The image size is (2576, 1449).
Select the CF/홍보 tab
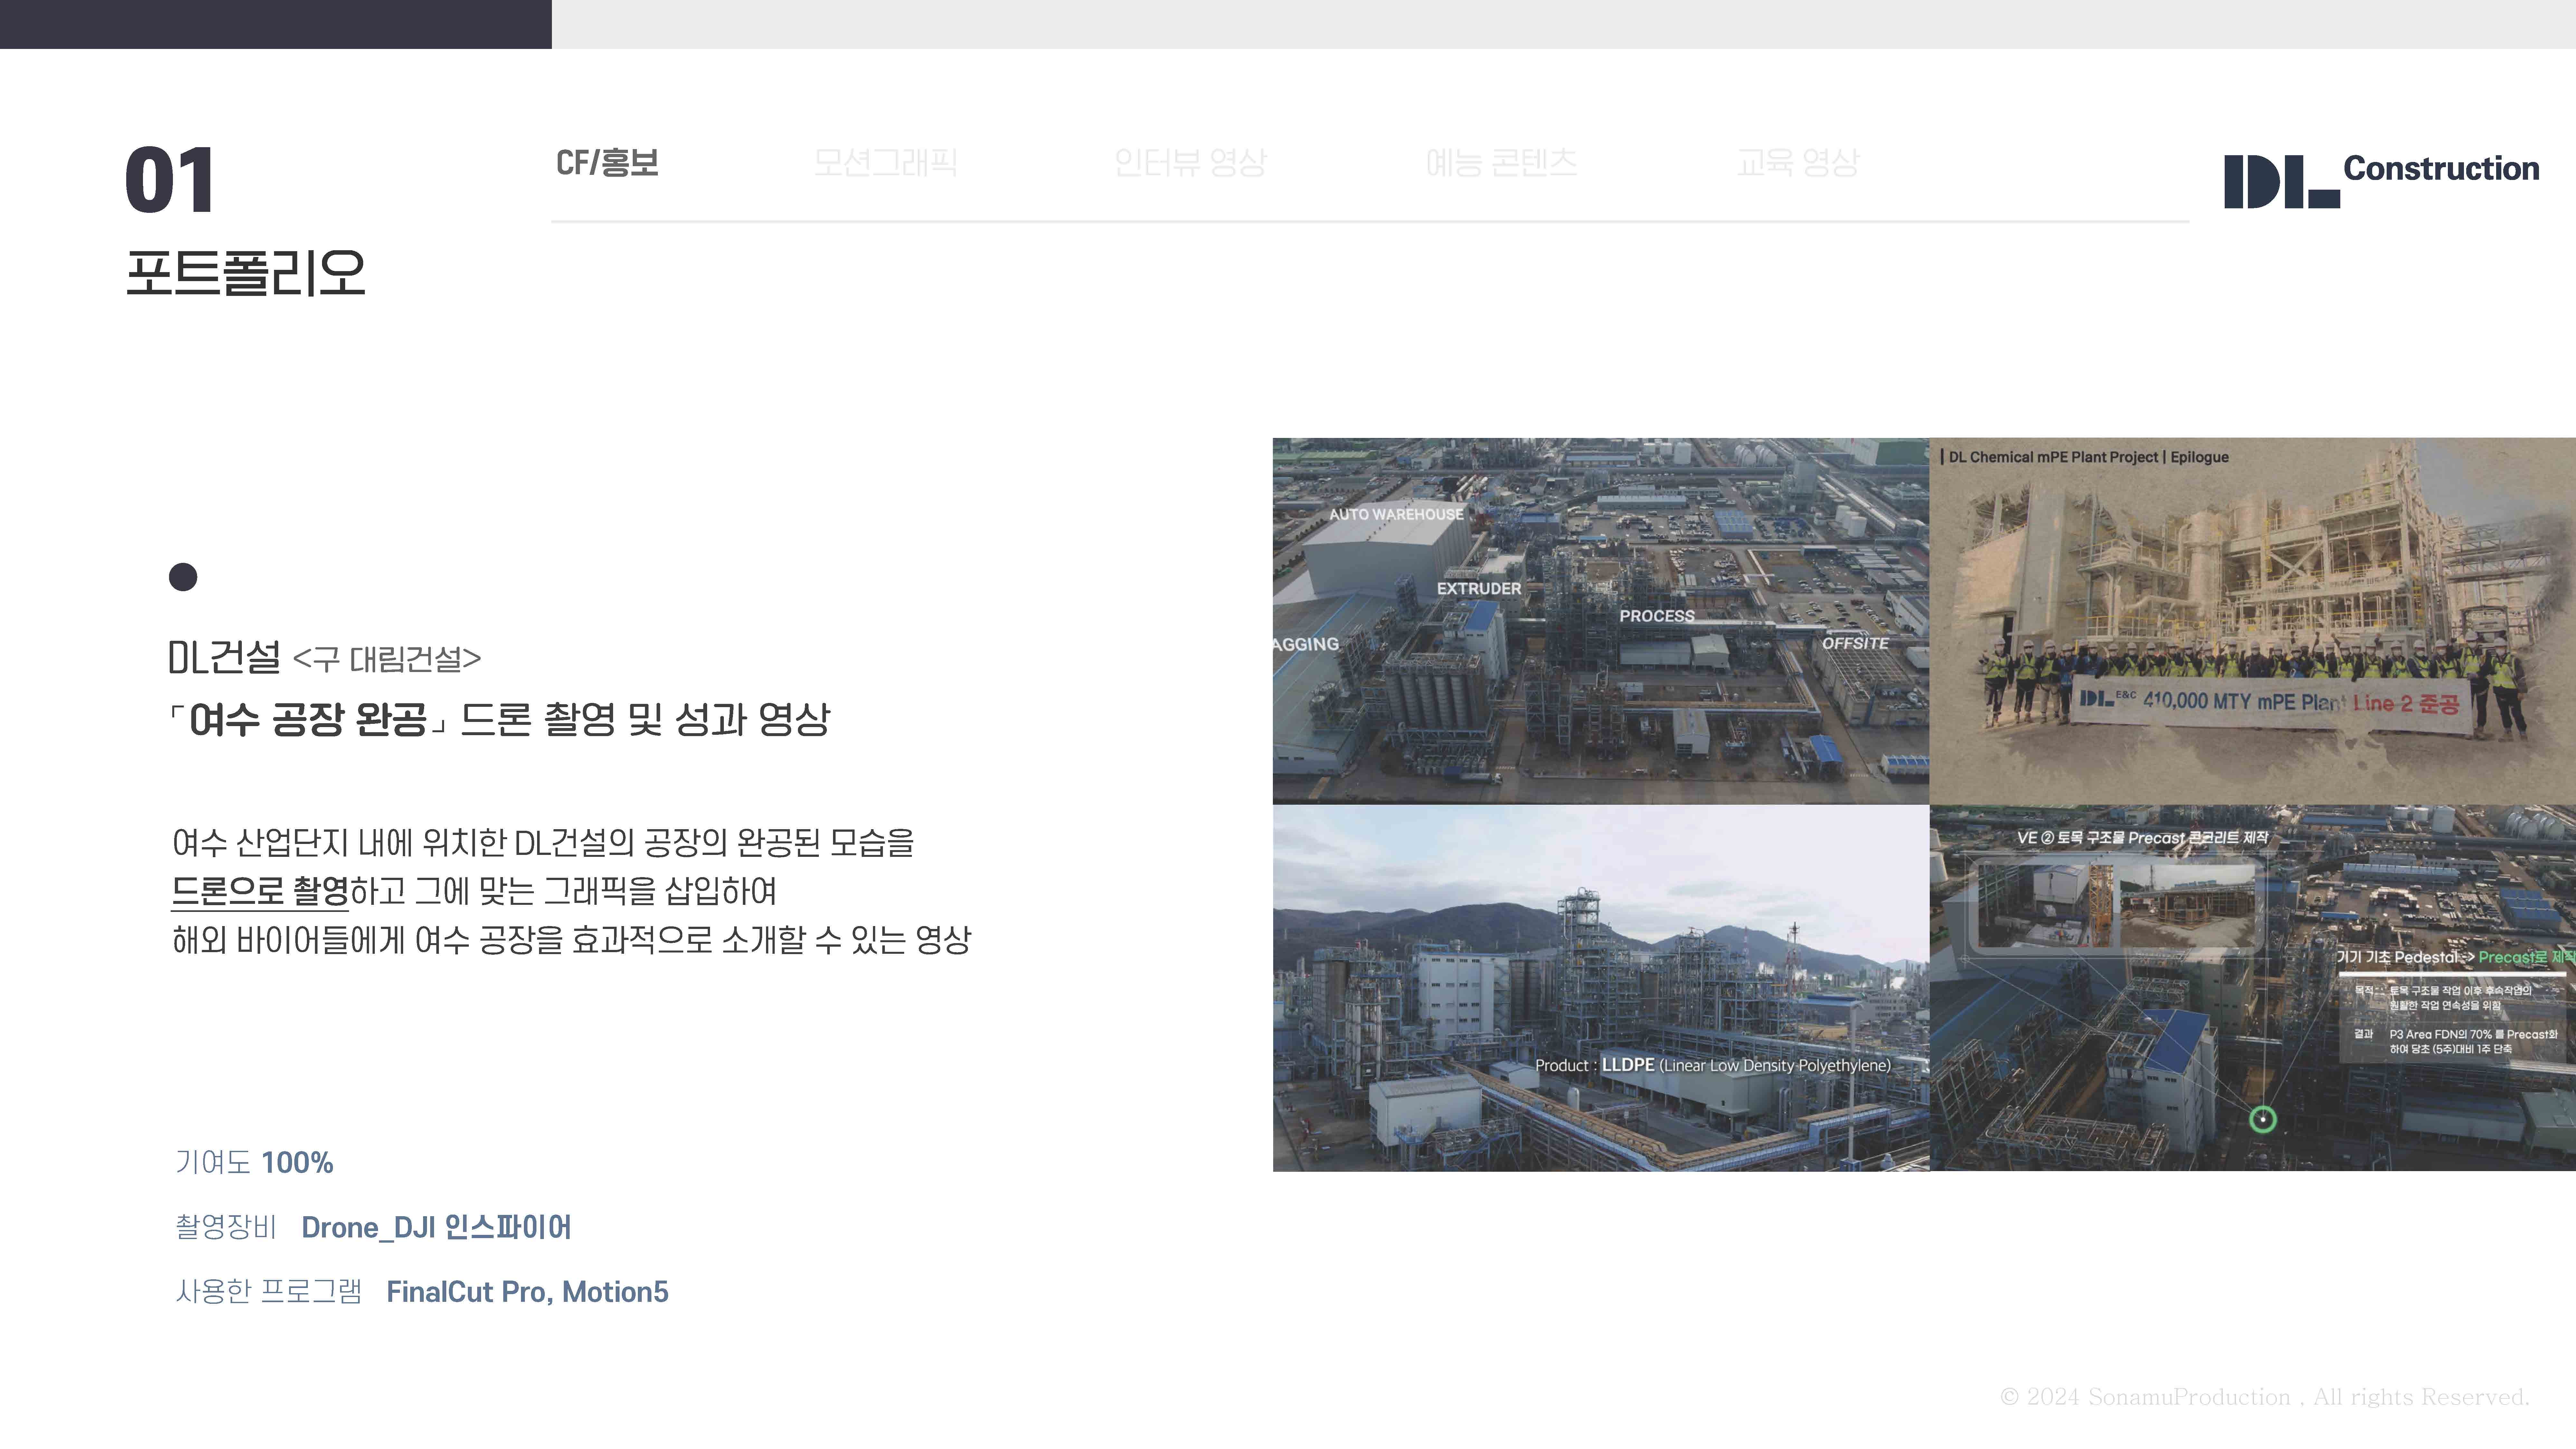[x=607, y=163]
